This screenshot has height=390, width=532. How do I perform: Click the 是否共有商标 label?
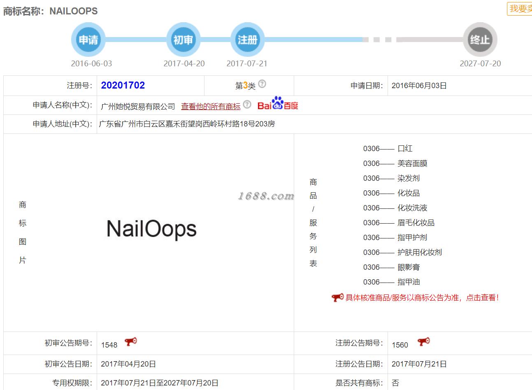coord(360,383)
